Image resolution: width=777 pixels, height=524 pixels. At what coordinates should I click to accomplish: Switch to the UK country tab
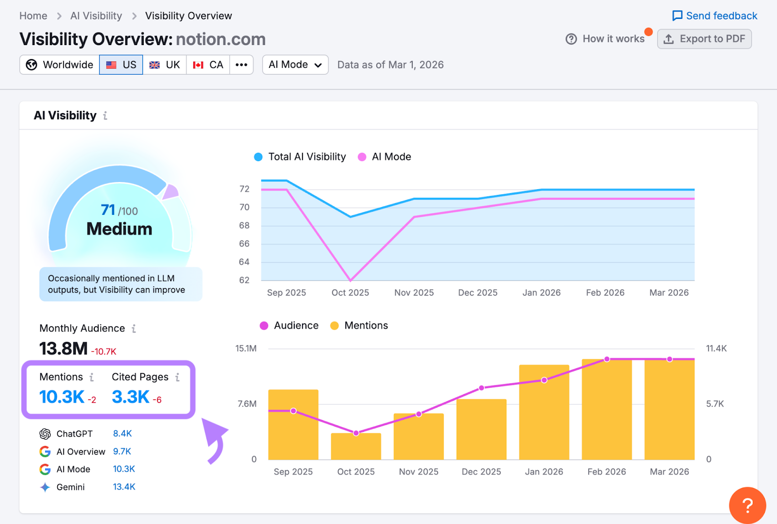point(165,65)
